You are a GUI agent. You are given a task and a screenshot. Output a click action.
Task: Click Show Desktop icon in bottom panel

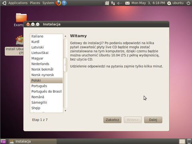click(x=3, y=141)
